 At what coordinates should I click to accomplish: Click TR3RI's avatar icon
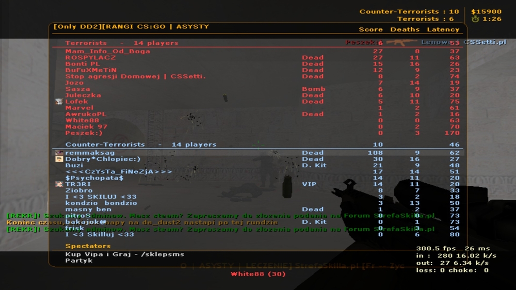[x=59, y=184]
